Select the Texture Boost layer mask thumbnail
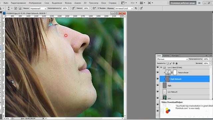This screenshot has height=120, width=213. point(175,72)
